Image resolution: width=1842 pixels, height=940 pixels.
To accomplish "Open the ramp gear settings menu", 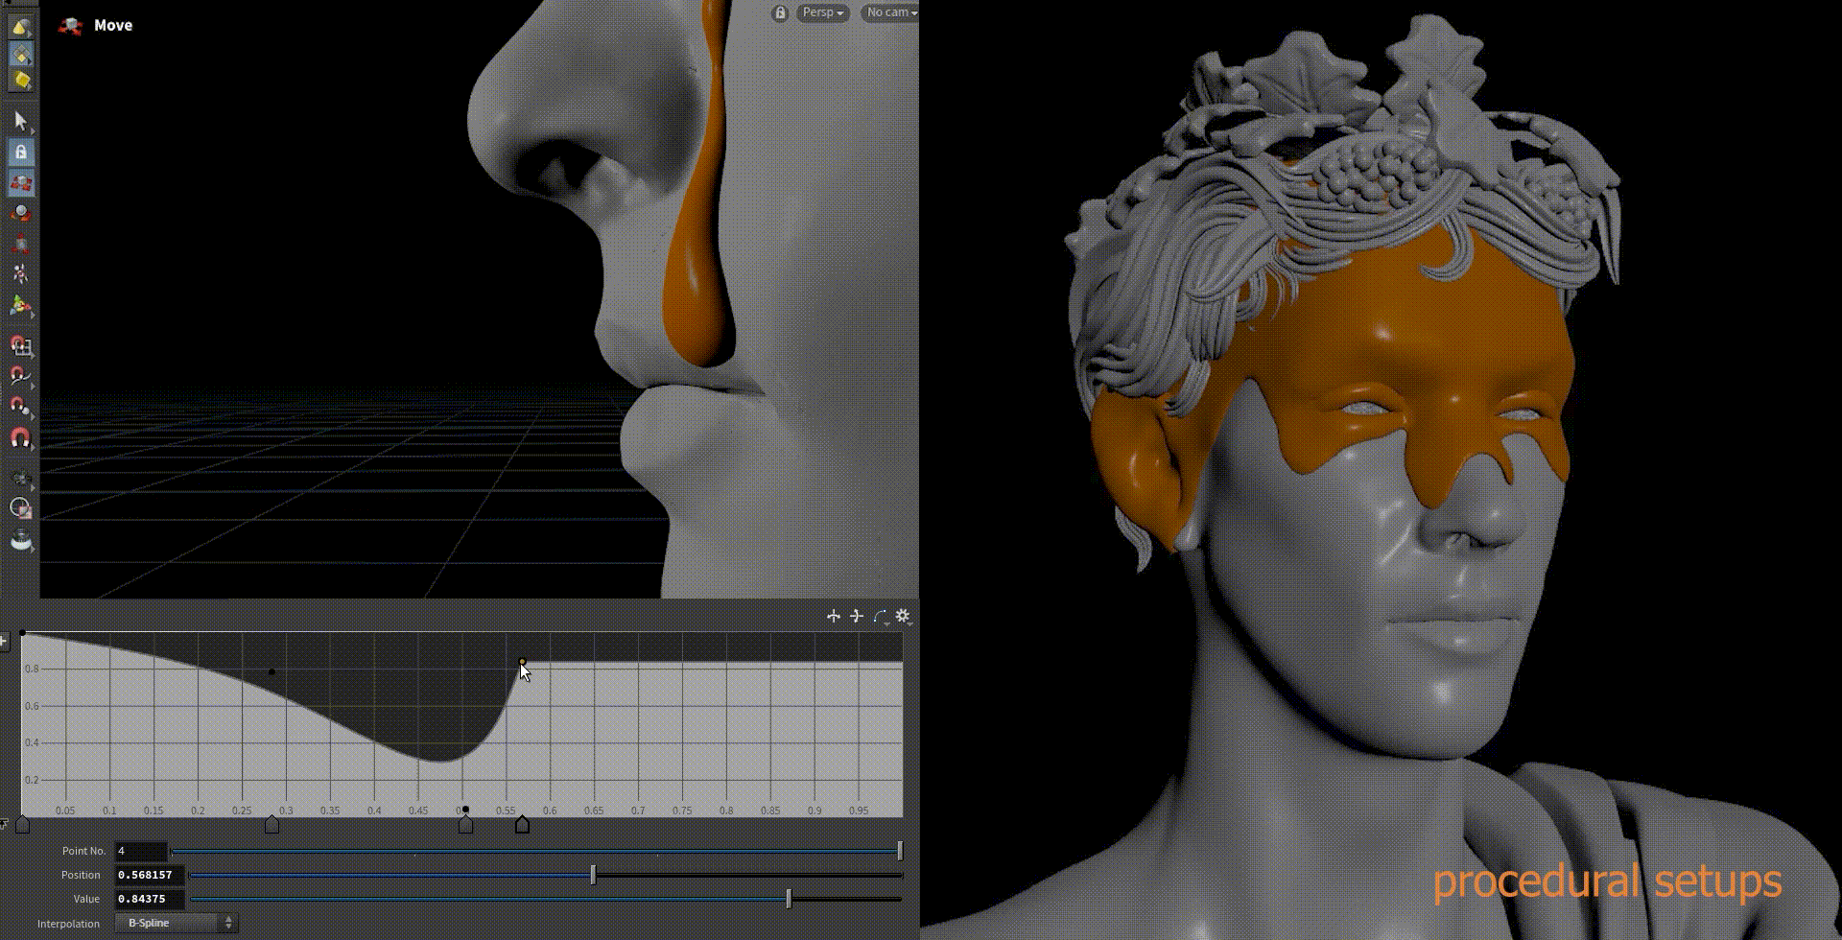I will click(x=903, y=616).
